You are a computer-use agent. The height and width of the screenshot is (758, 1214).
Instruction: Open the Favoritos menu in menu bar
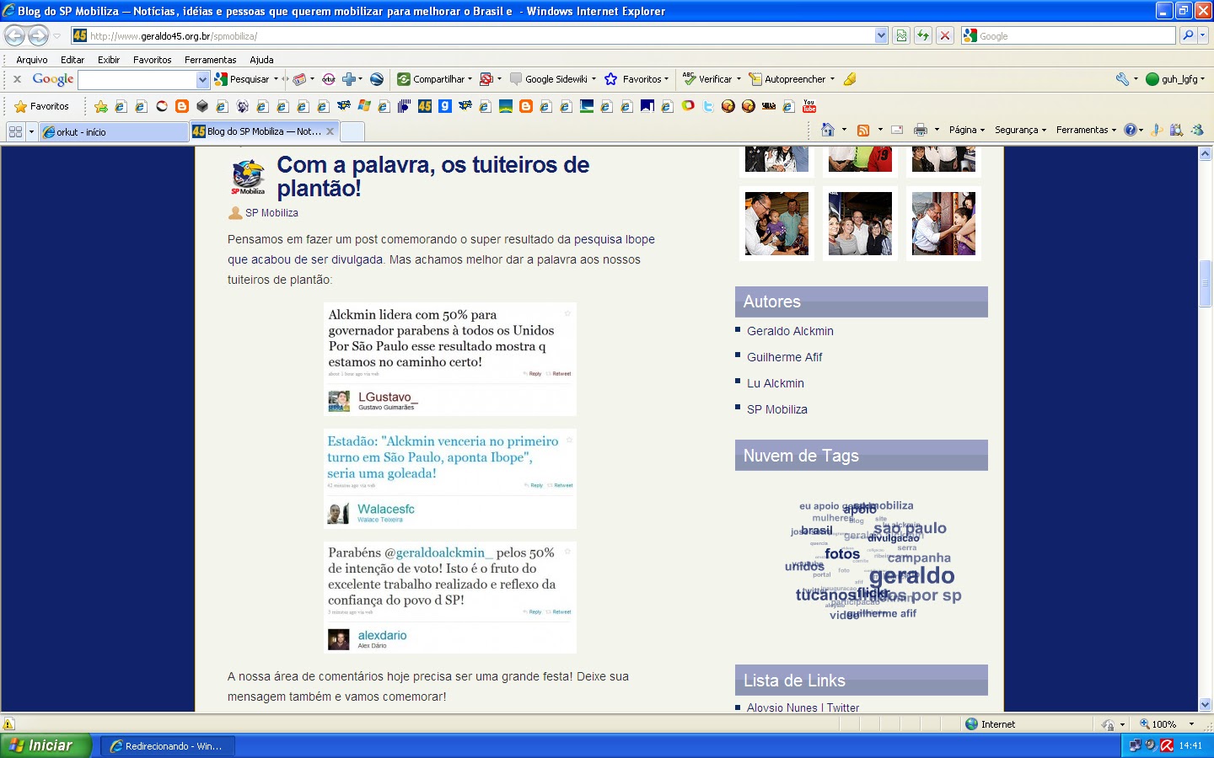pyautogui.click(x=153, y=60)
